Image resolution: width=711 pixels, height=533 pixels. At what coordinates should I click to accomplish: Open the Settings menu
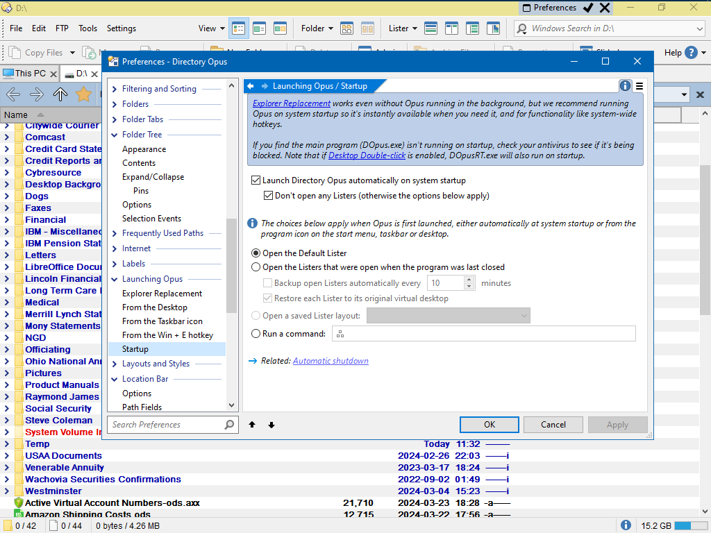point(121,28)
